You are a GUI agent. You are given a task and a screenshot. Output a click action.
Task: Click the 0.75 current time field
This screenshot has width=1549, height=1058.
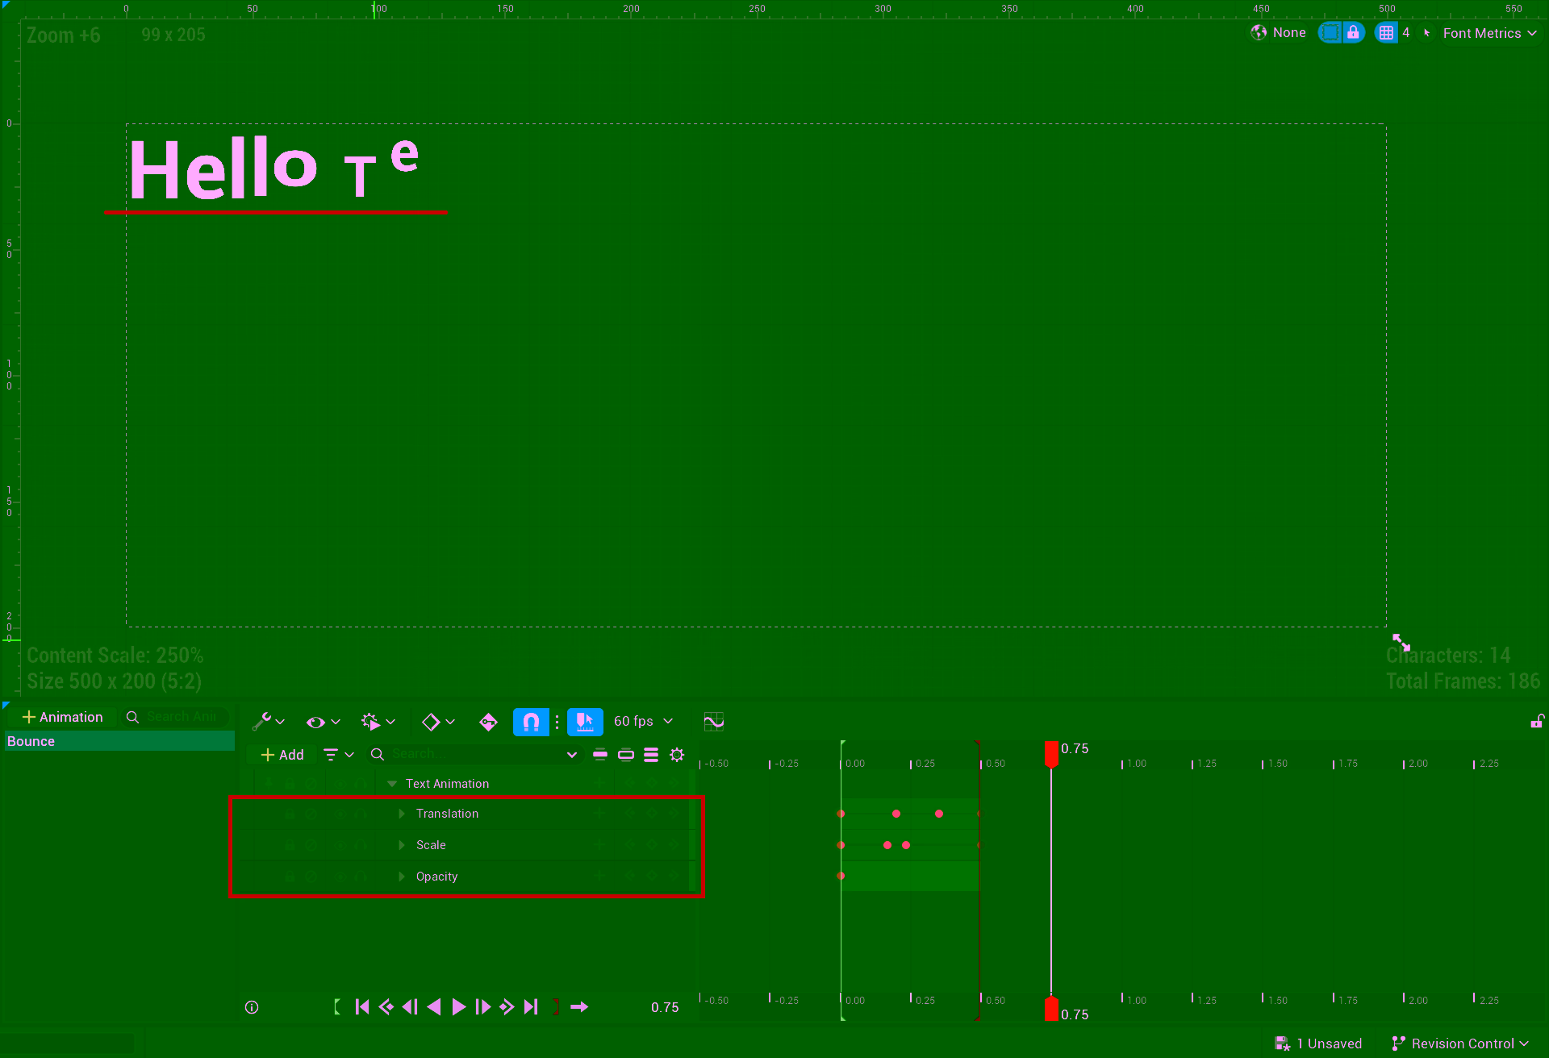point(665,1007)
